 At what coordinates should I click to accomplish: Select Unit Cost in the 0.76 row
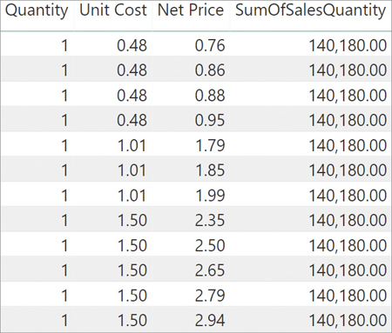tap(132, 46)
